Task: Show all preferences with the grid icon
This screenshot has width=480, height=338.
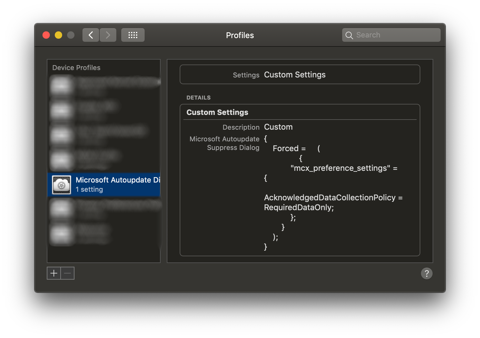Action: tap(133, 35)
